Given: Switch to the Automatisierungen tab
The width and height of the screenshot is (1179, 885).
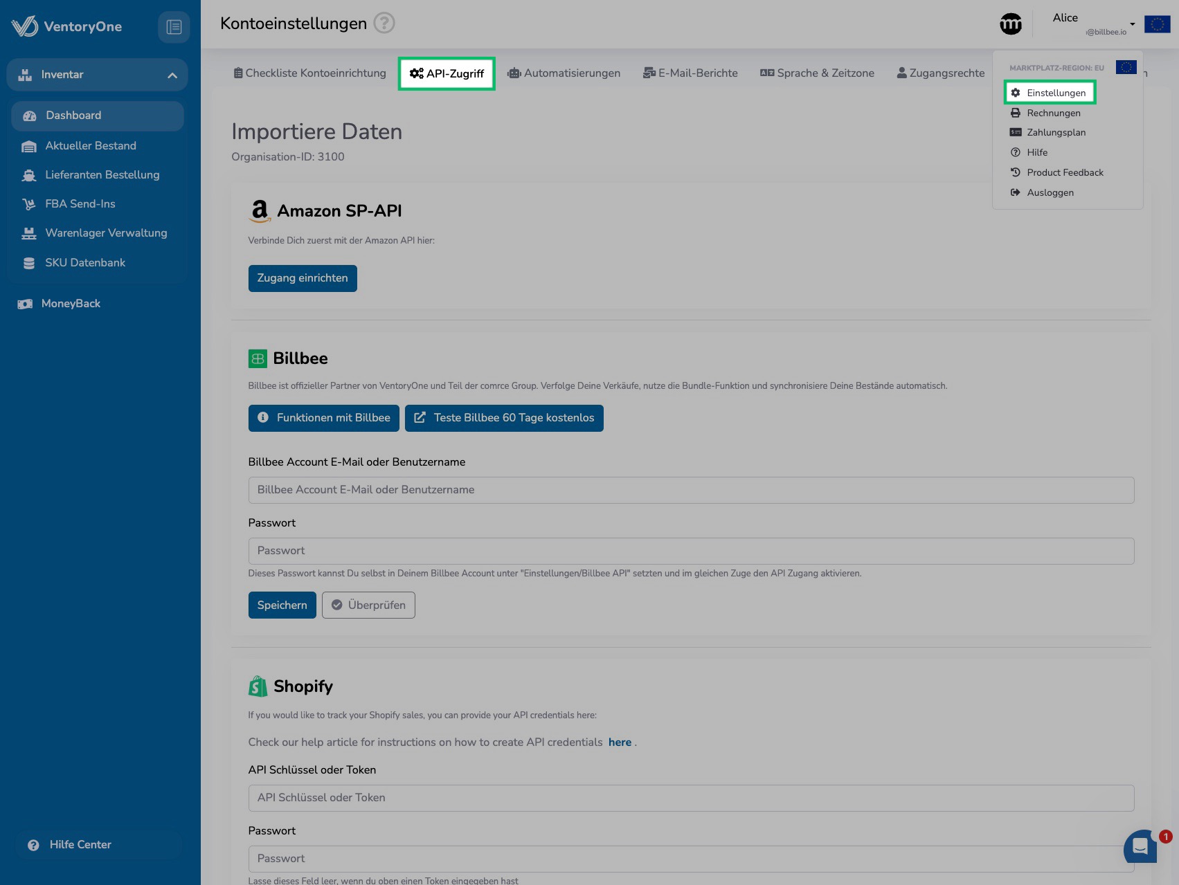Looking at the screenshot, I should [564, 73].
